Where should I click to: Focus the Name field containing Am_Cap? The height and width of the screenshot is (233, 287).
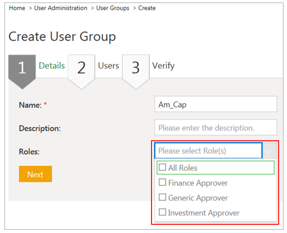tap(215, 105)
